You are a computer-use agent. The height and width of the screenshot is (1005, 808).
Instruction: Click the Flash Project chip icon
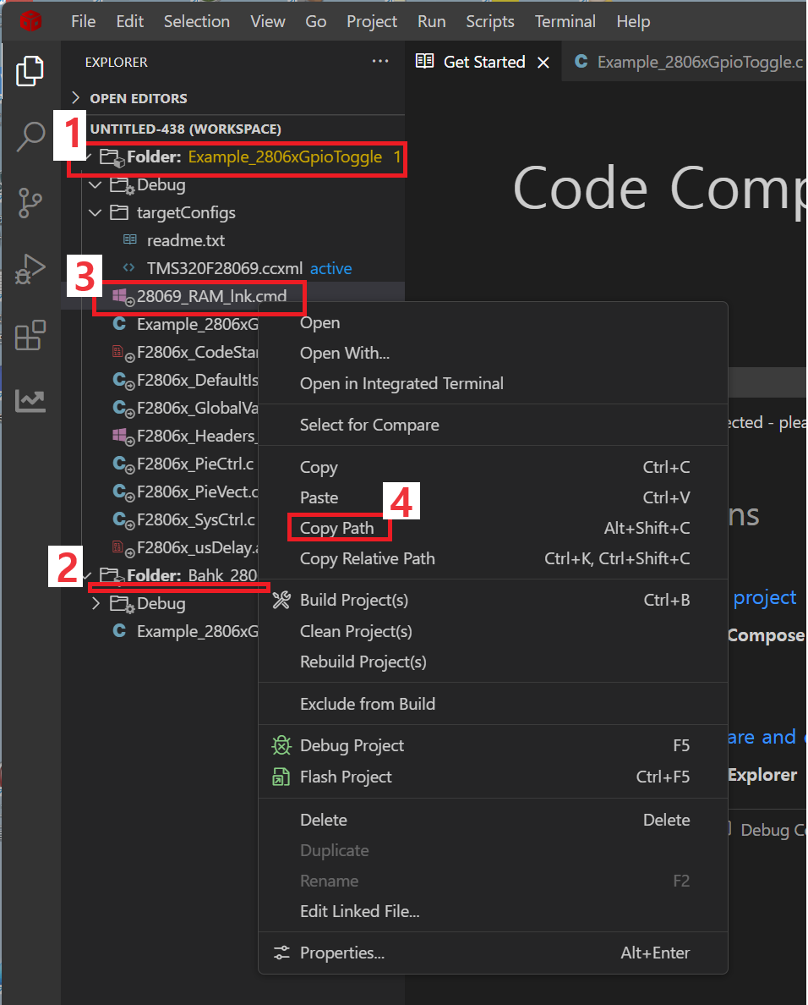[x=281, y=777]
